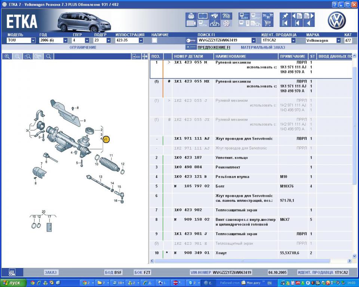Open the Модель dropdown
Image resolution: width=359 pixels, height=287 pixels.
click(33, 40)
